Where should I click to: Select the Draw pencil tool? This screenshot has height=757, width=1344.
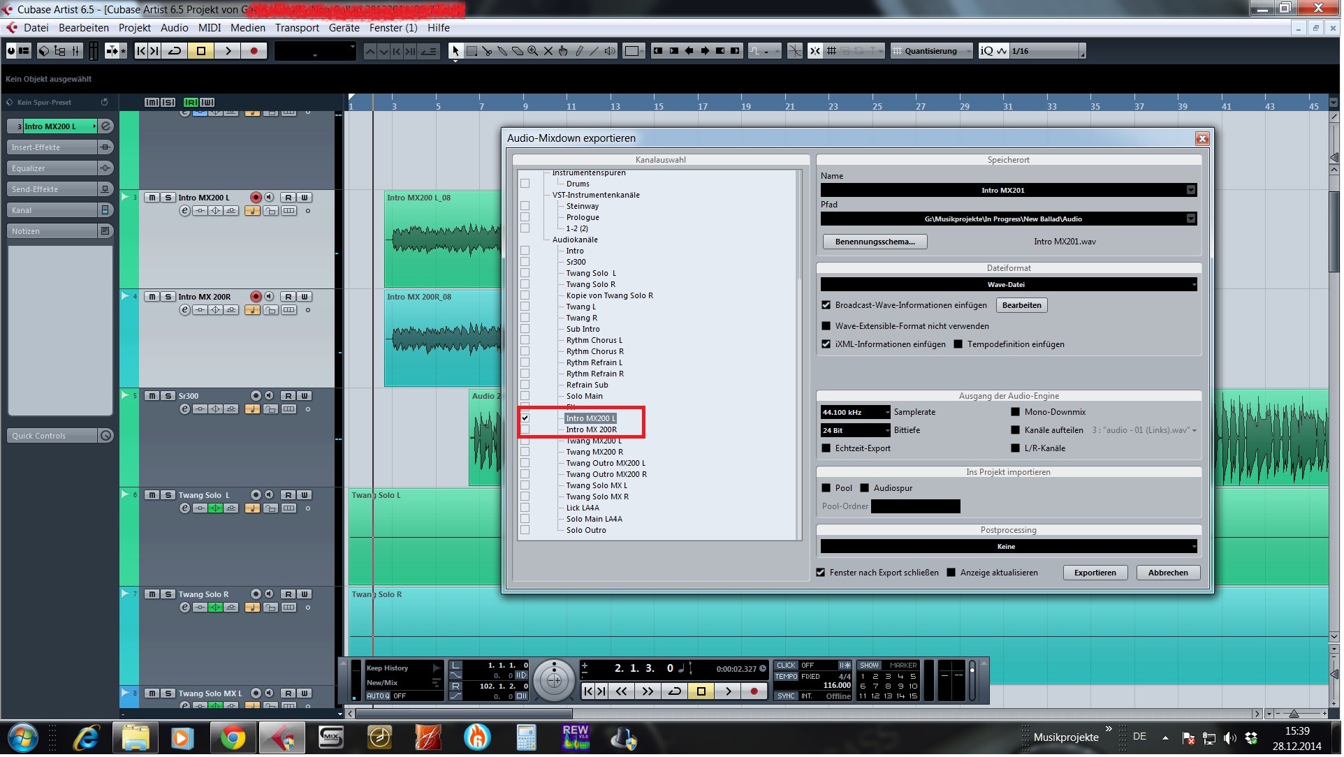[x=580, y=51]
